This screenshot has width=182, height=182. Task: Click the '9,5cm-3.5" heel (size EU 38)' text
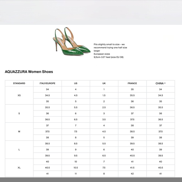point(109,57)
